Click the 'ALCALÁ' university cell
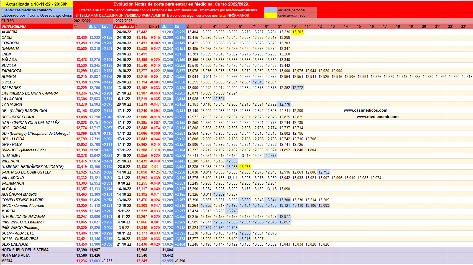This screenshot has width=473, height=265. click(x=37, y=189)
